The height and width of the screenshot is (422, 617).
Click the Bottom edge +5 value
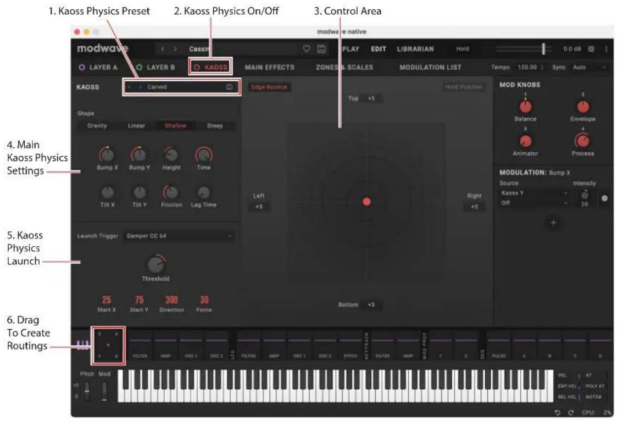[371, 305]
